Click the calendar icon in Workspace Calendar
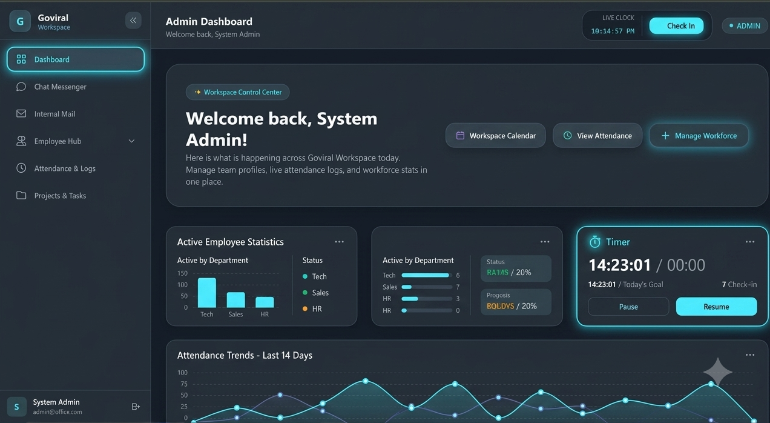The image size is (770, 423). coord(460,136)
